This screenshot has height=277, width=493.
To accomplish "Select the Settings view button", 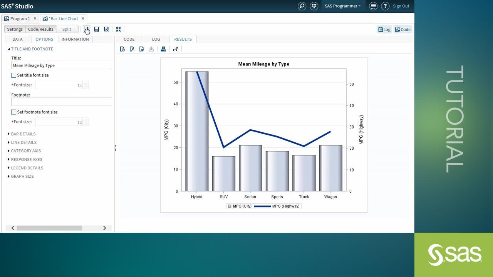I will pyautogui.click(x=15, y=29).
